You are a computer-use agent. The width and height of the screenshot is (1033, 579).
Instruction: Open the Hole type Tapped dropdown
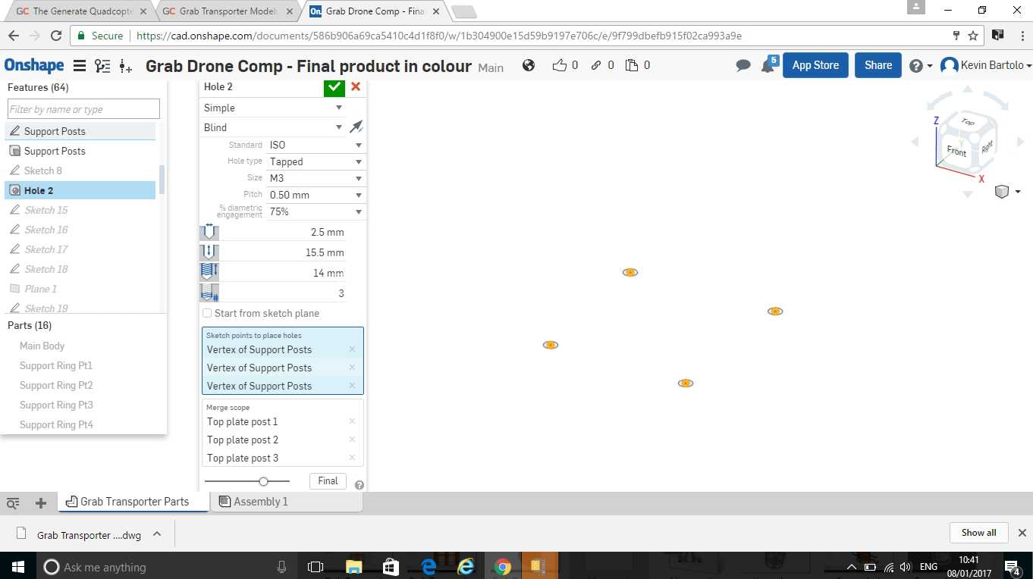316,161
